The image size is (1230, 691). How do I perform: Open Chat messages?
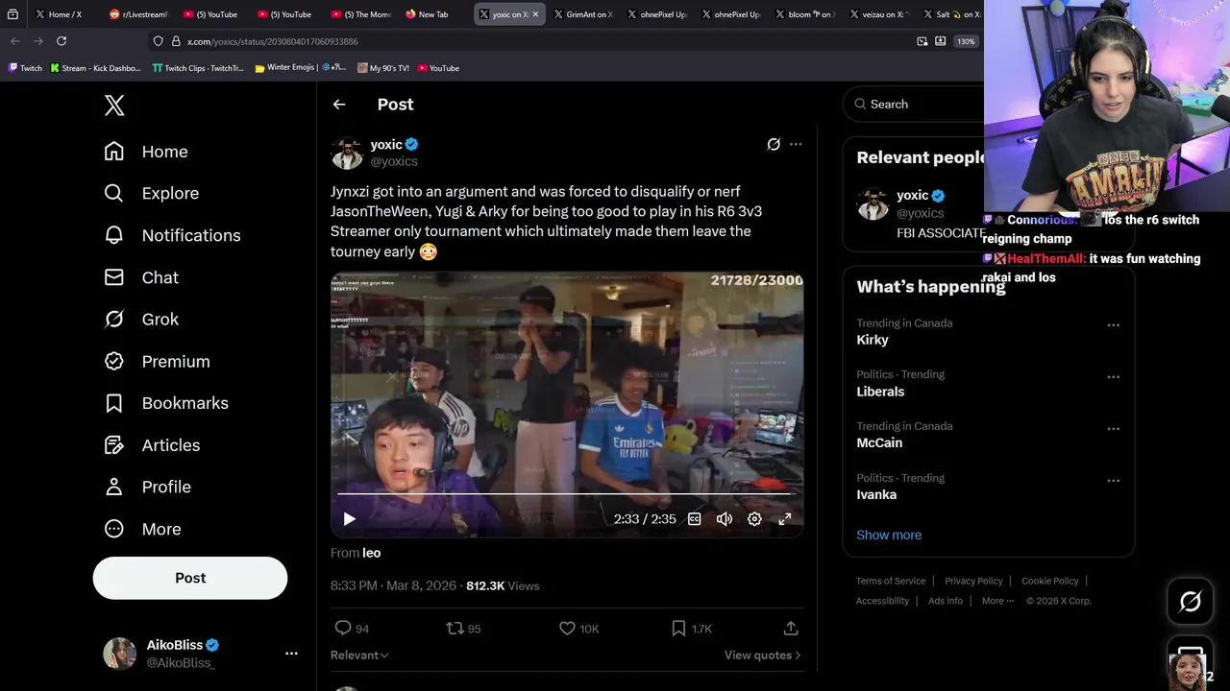click(x=141, y=277)
